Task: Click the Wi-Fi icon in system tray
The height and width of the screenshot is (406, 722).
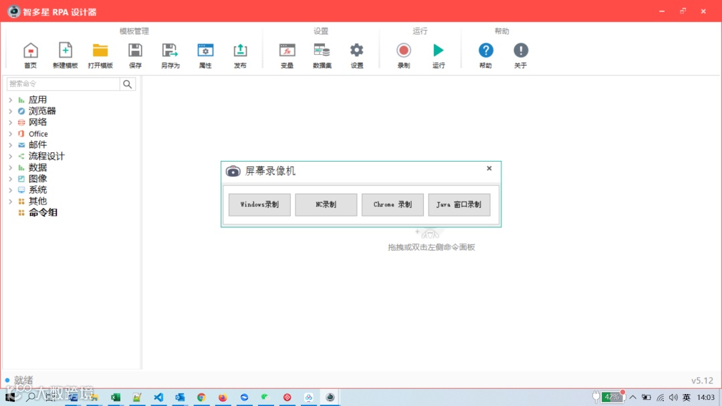Action: tap(660, 397)
